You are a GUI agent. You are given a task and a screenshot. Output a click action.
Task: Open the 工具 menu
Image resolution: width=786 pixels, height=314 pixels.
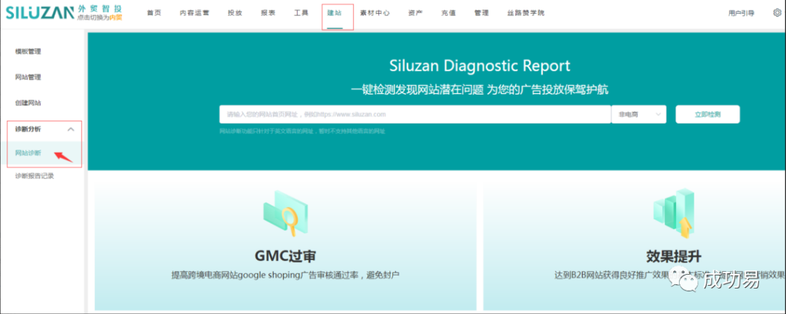coord(301,13)
